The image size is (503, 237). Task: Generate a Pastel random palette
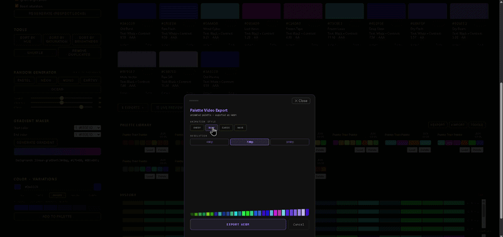[24, 80]
